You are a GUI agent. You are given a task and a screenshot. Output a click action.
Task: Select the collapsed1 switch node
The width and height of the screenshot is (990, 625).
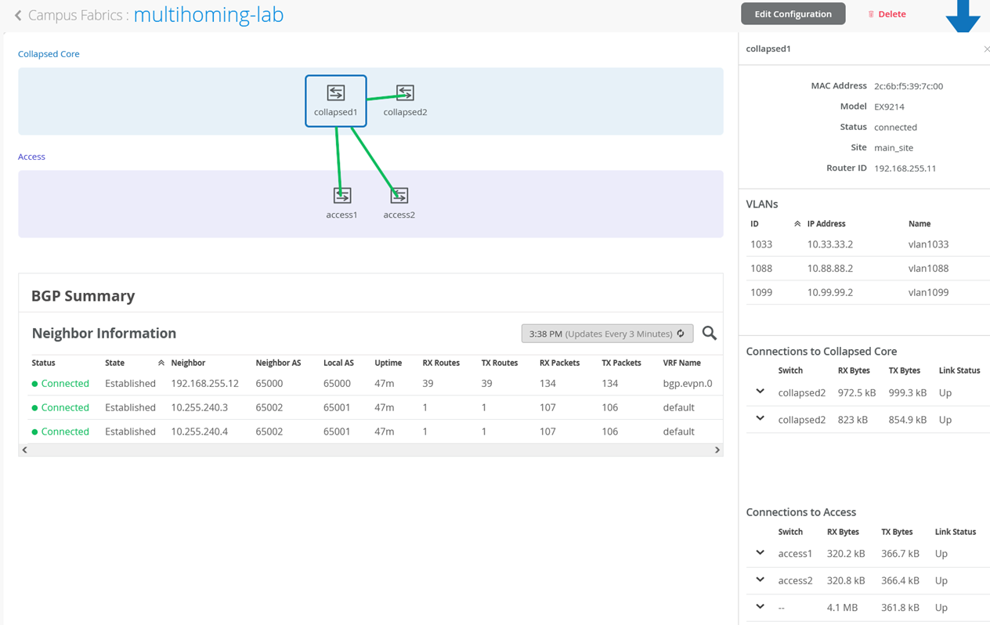coord(335,100)
